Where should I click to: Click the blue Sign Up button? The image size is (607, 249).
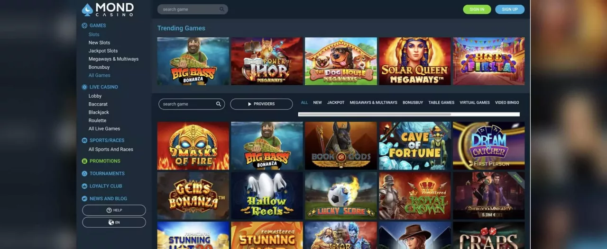pyautogui.click(x=510, y=9)
